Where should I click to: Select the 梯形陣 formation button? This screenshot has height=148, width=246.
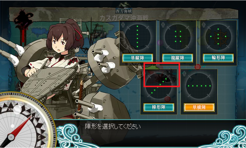[x=159, y=107]
